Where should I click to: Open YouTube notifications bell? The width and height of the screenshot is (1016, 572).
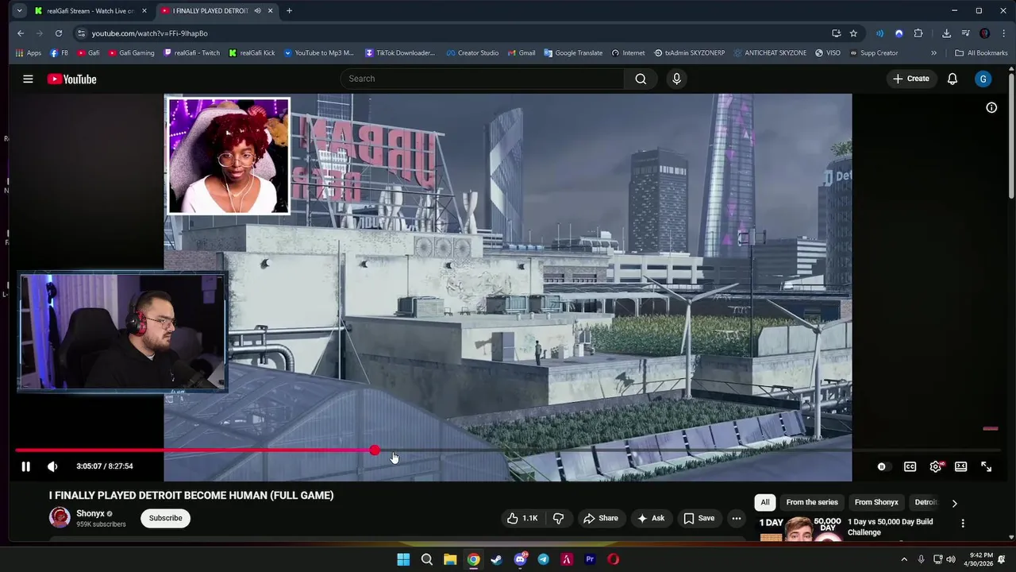(952, 79)
